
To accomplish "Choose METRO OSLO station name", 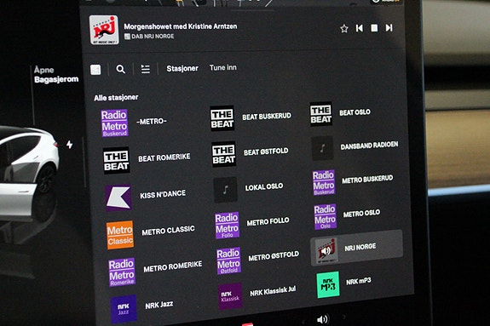I will 361,214.
